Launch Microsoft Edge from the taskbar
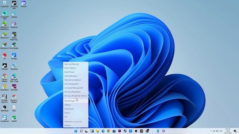The width and height of the screenshot is (239, 134). (x=103, y=131)
